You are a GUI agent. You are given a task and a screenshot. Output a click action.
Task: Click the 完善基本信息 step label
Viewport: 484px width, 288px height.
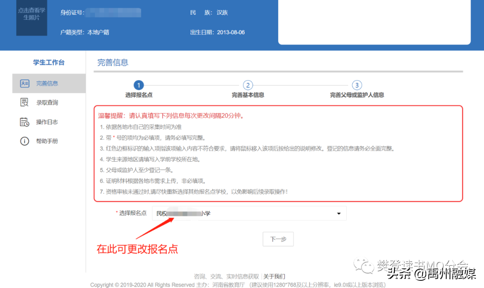(248, 95)
